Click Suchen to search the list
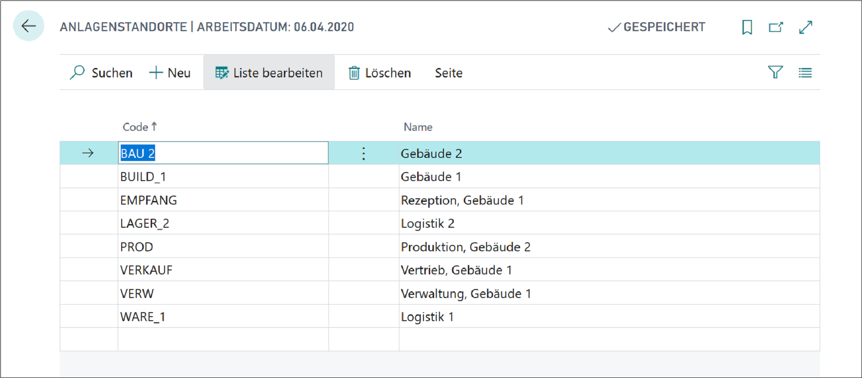The image size is (862, 378). (101, 72)
